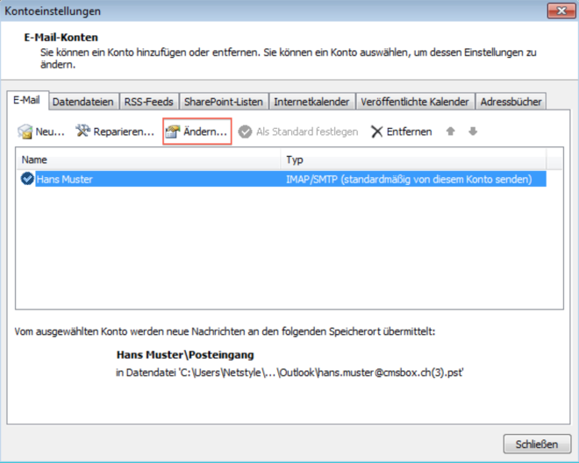Move account up with the arrow icon
Screen dimensions: 579x463
pos(450,131)
